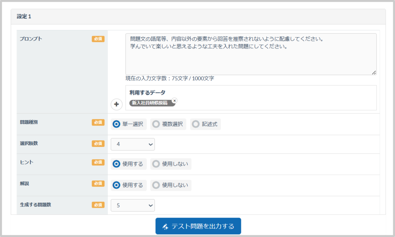Click the 現在の入力文字数 counter text

[170, 79]
